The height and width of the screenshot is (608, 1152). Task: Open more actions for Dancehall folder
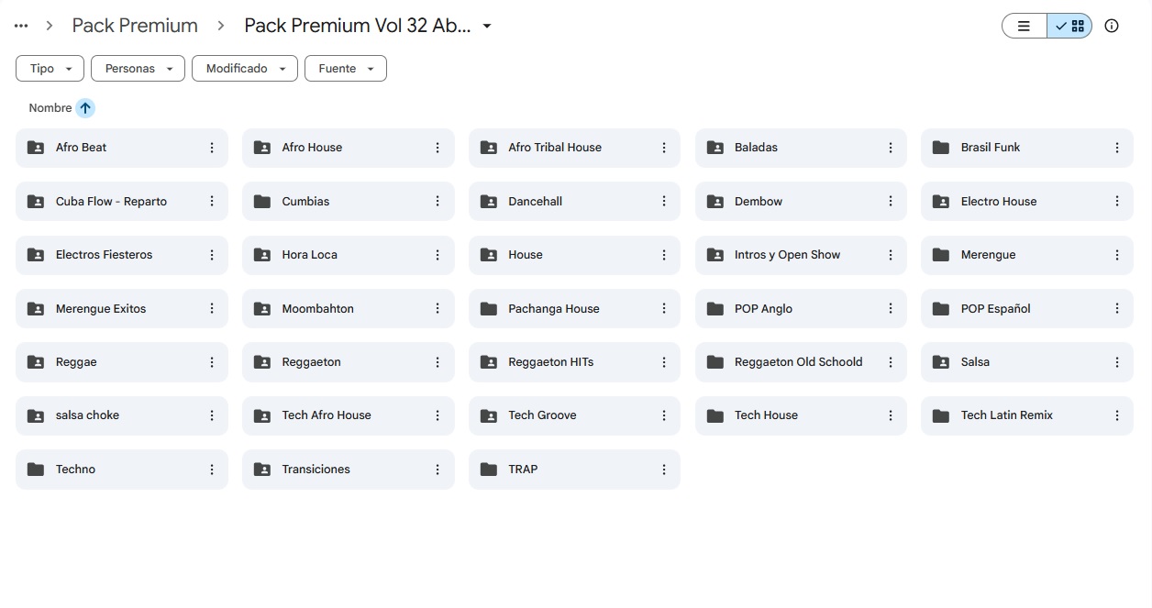coord(664,202)
